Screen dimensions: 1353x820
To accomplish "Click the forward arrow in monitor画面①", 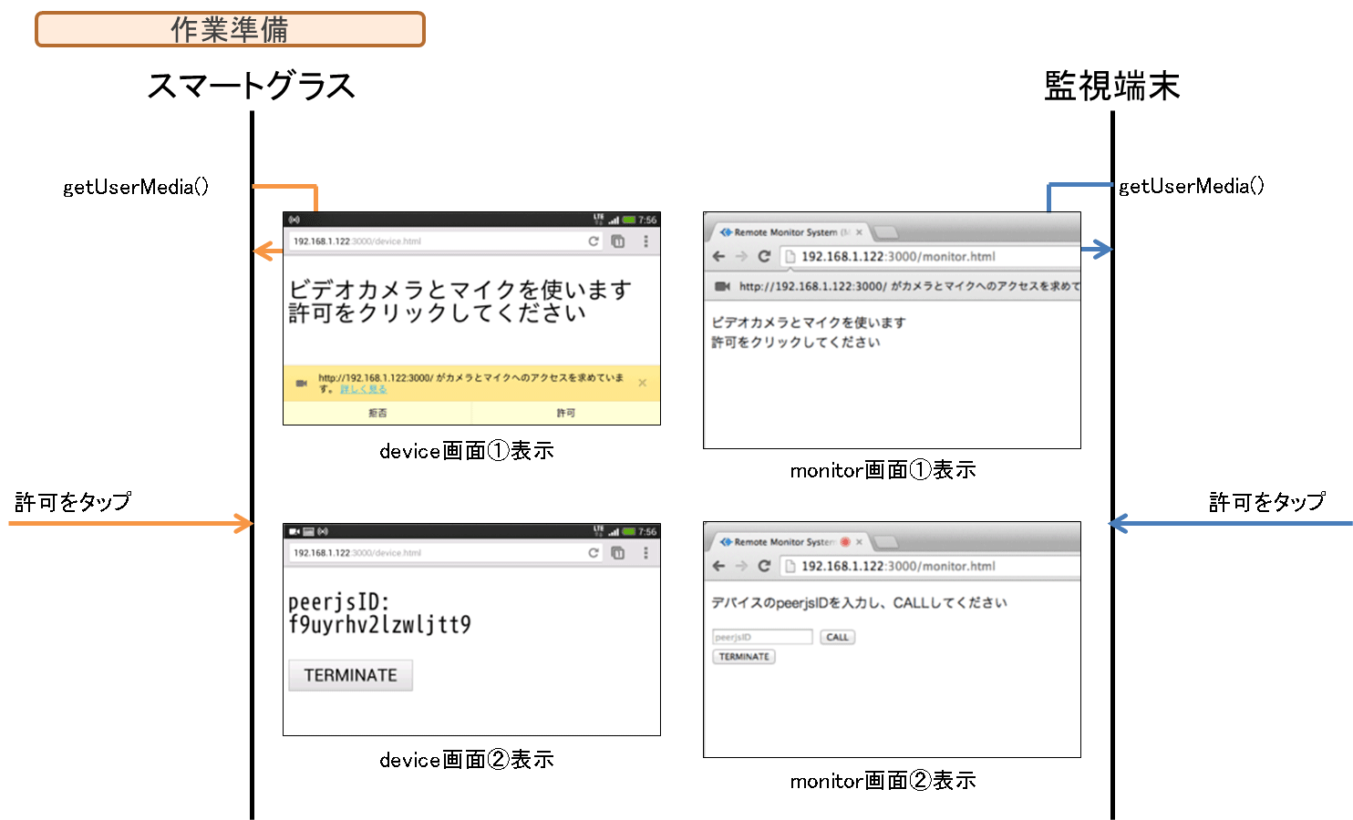I will [741, 256].
